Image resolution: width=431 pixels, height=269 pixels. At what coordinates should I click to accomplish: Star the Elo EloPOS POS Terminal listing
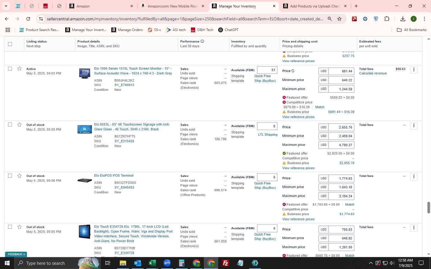[x=19, y=176]
